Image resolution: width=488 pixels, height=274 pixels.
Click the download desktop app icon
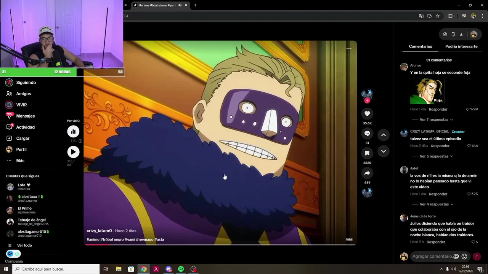click(461, 34)
